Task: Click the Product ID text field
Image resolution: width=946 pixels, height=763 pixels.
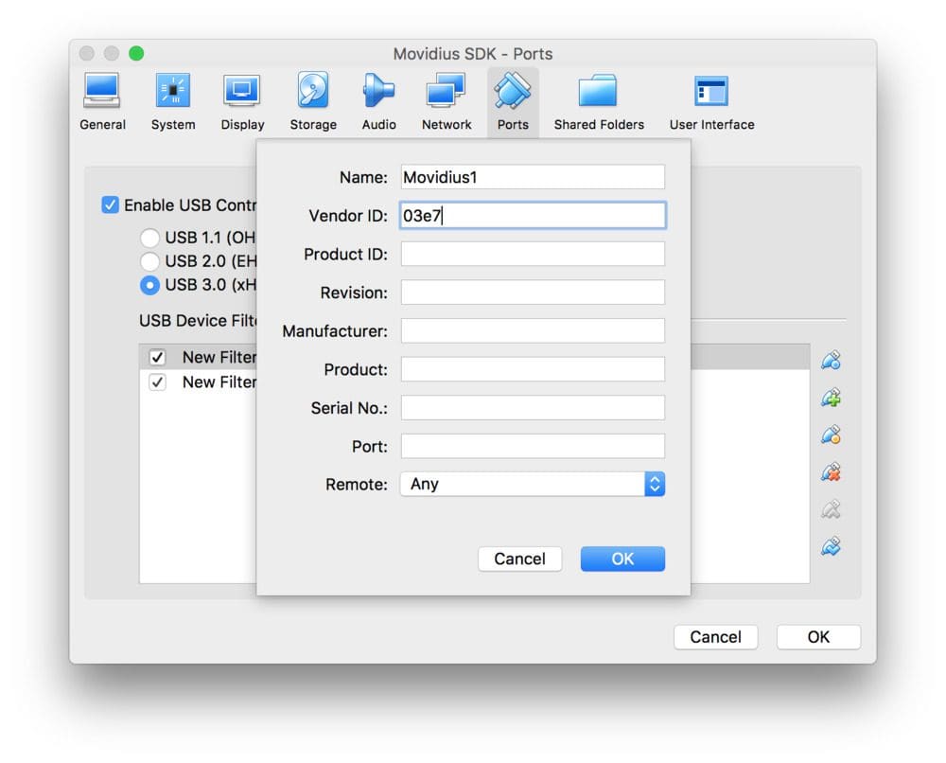Action: [x=533, y=255]
